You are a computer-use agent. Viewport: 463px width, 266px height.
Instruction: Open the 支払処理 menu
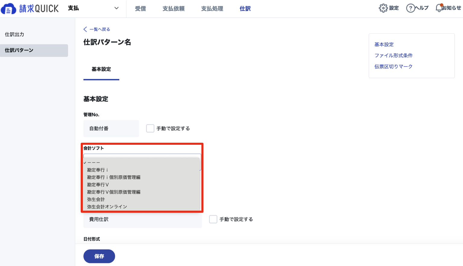pyautogui.click(x=212, y=9)
